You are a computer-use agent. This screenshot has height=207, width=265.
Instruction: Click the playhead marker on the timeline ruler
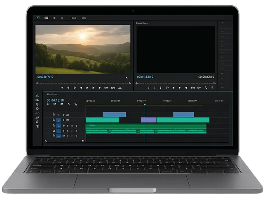click(x=145, y=105)
